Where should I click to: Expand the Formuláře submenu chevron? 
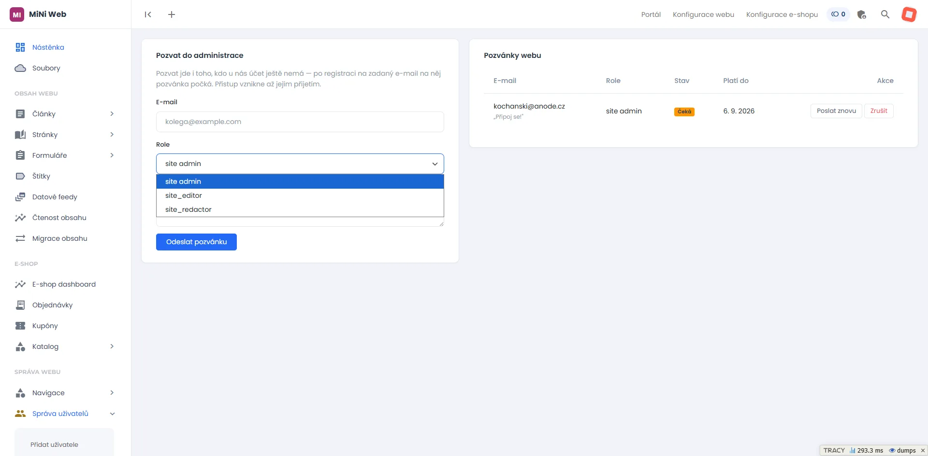pyautogui.click(x=112, y=155)
